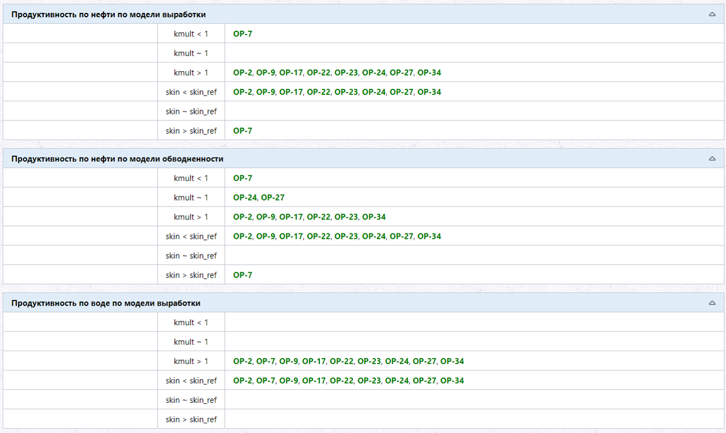Open OP-27 in обводненности kmult ~ 1 row
726x433 pixels.
click(273, 197)
